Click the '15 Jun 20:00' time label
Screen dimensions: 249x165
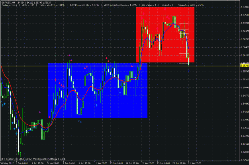(x=148, y=163)
